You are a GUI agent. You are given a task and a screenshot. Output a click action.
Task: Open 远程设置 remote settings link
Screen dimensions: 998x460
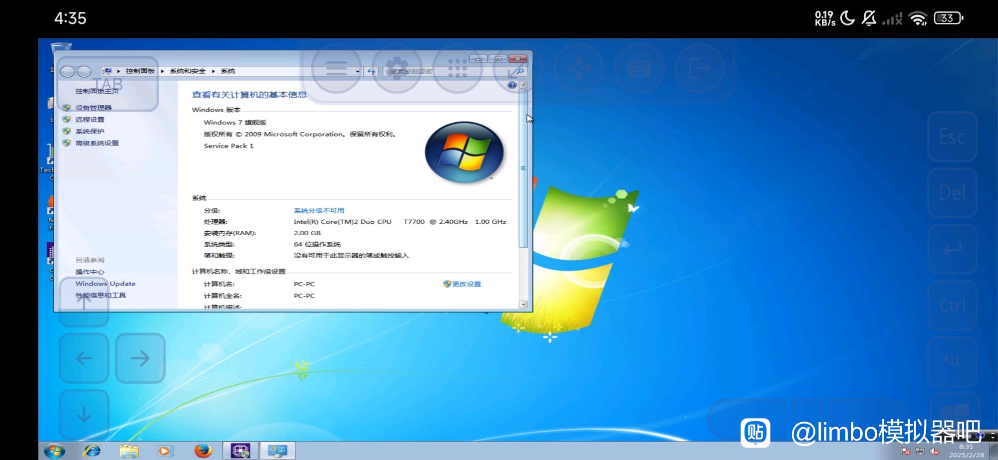(90, 120)
